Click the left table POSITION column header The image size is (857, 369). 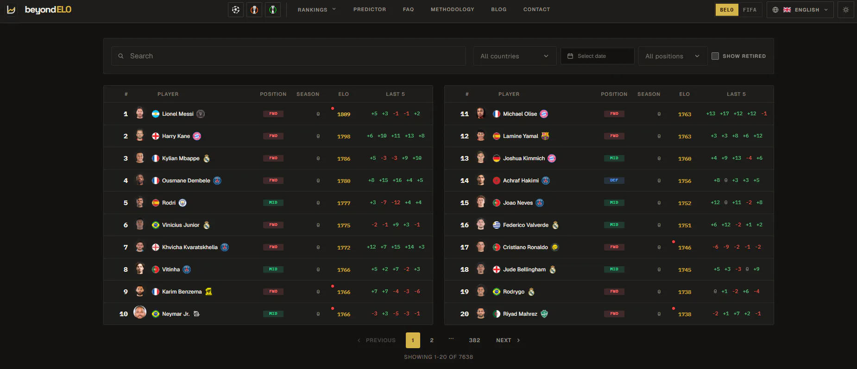273,94
